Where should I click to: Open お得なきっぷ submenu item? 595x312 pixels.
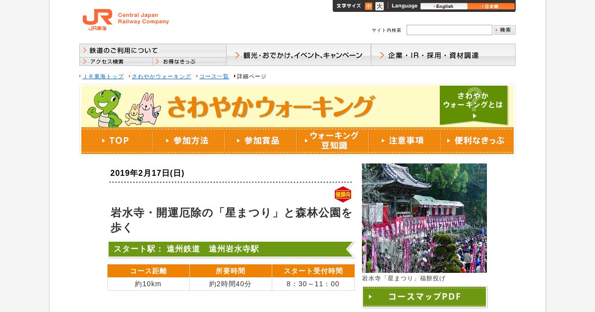[189, 62]
